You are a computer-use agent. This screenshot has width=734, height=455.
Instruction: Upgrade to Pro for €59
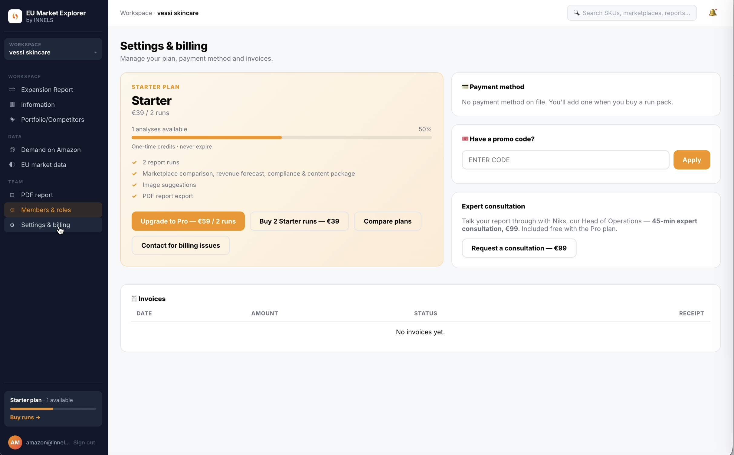click(x=188, y=221)
